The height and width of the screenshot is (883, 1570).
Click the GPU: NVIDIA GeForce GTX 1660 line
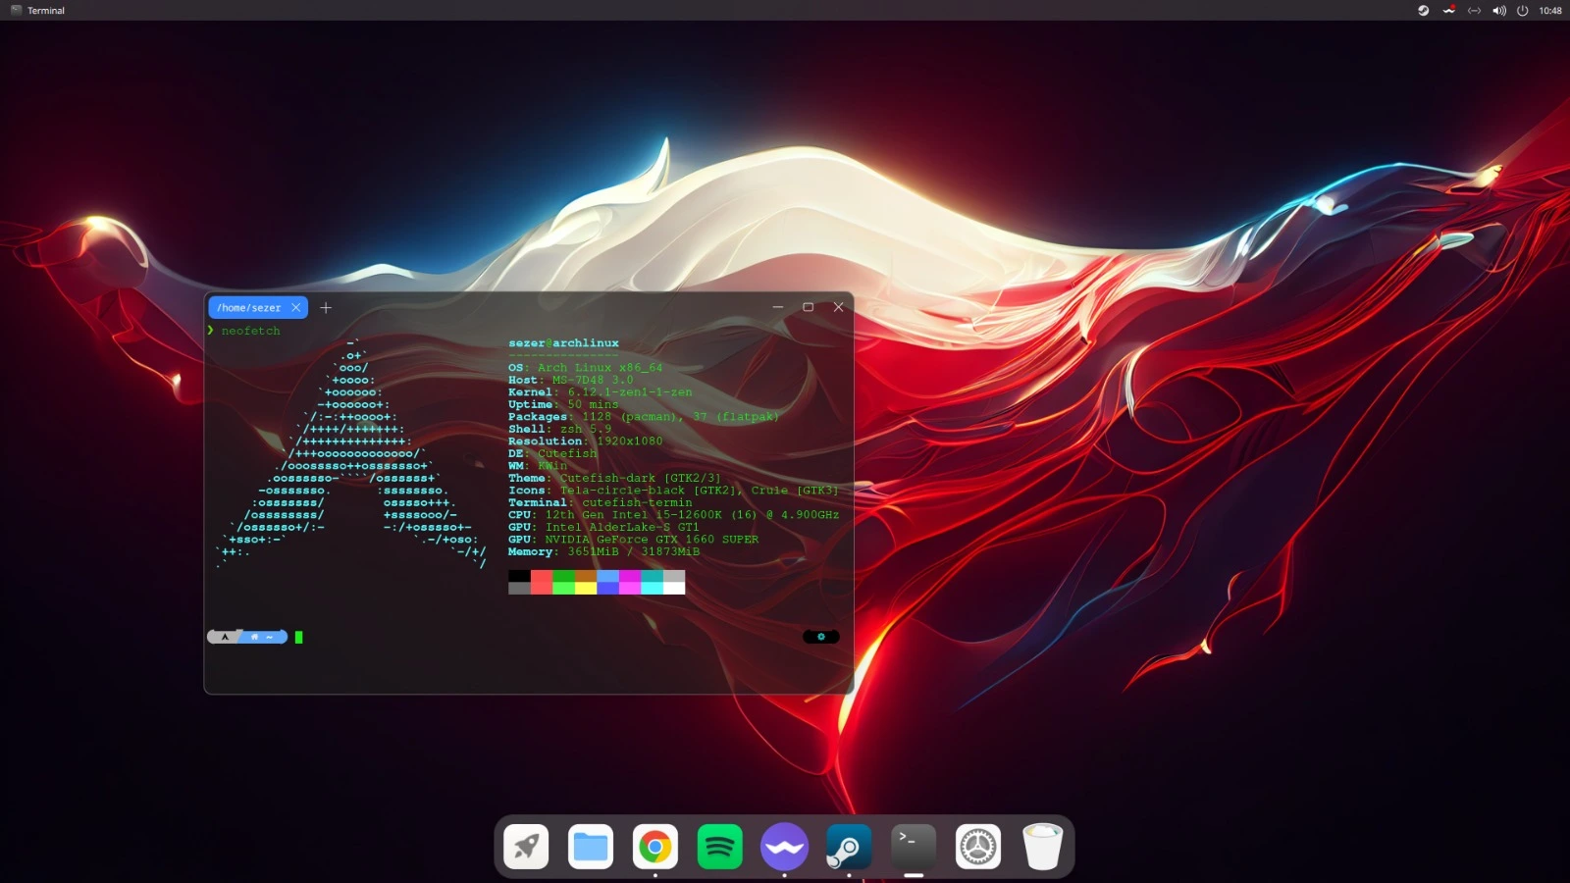[x=634, y=540]
